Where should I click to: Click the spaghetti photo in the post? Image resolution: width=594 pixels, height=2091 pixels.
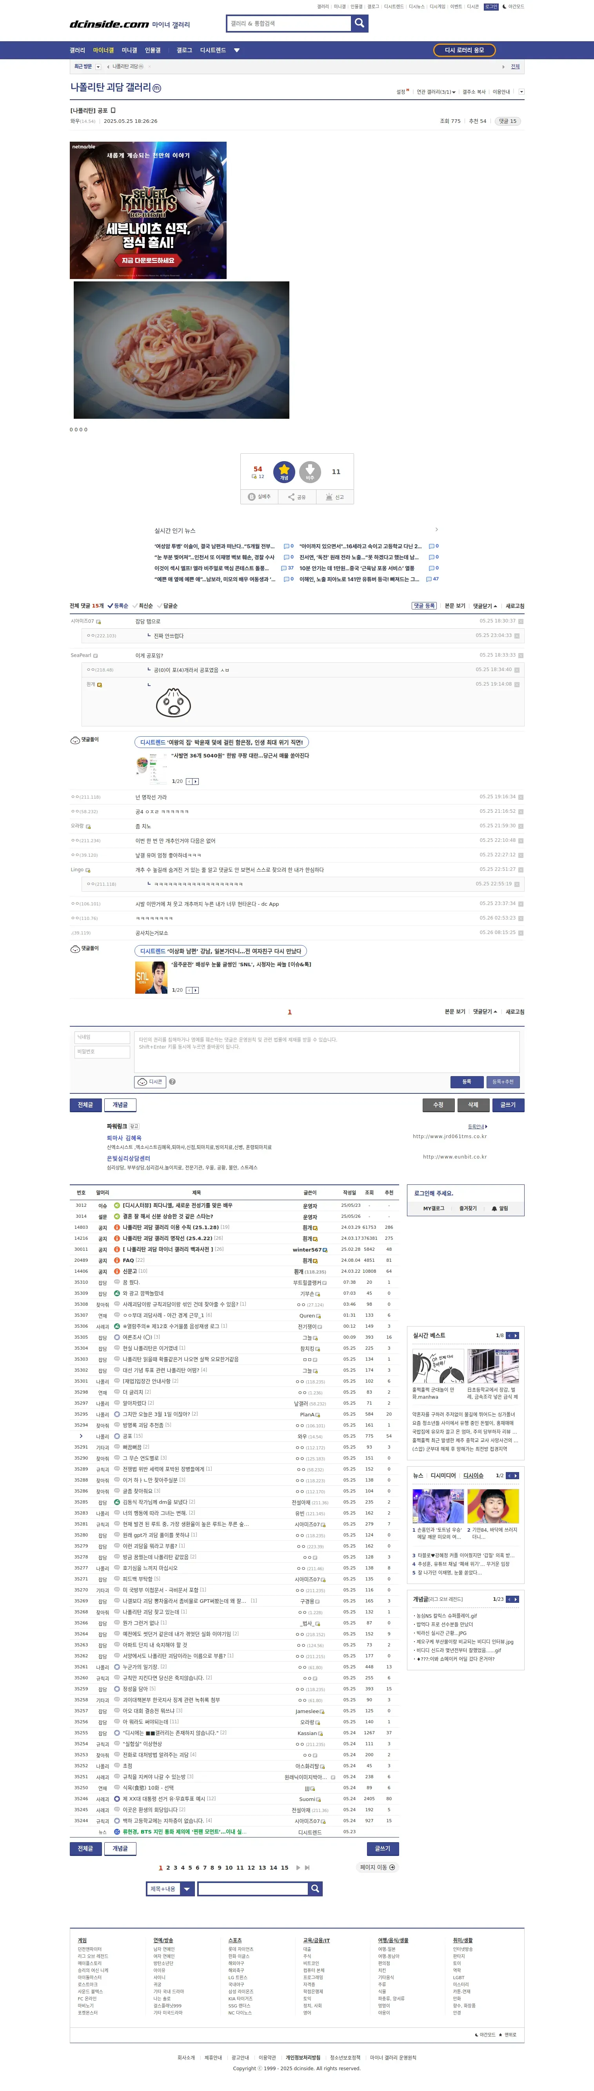coord(182,350)
